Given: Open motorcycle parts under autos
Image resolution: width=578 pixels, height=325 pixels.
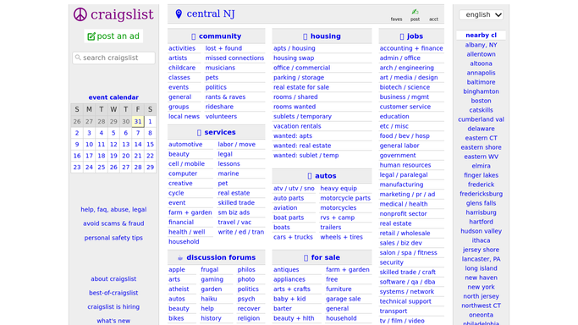Looking at the screenshot, I should [345, 198].
